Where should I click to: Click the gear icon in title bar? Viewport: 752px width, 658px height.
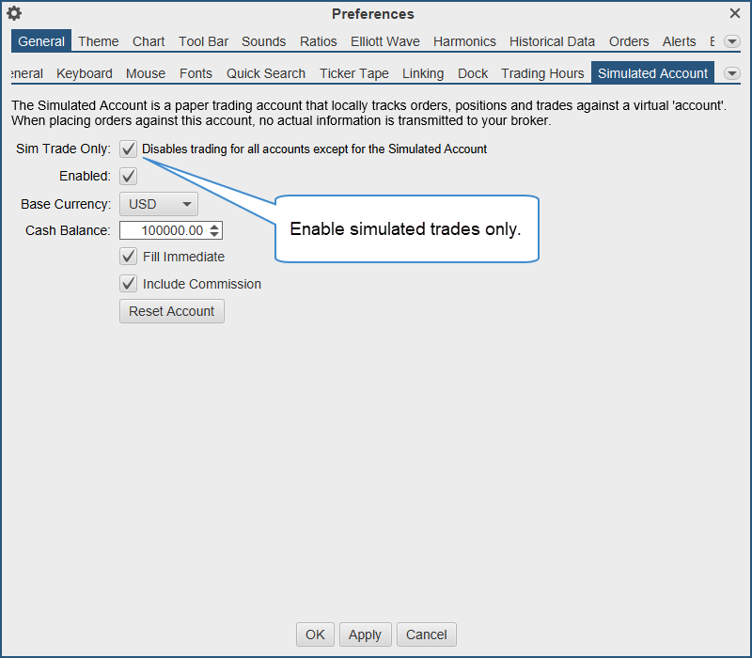pos(14,13)
